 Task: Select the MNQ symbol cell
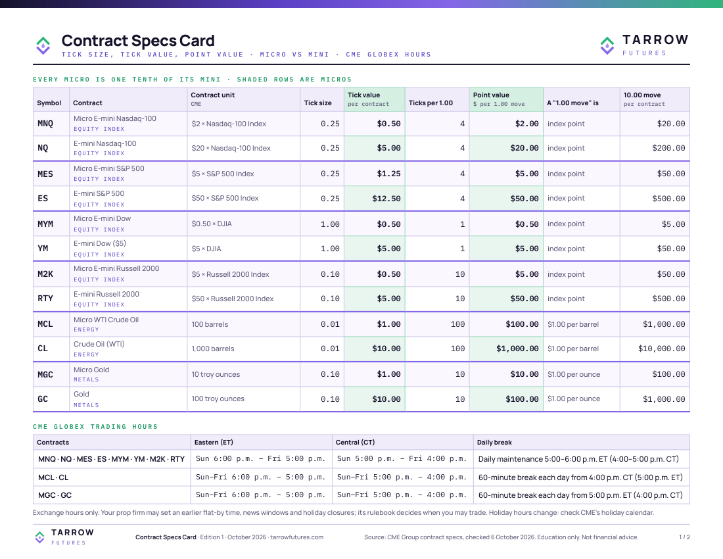point(51,124)
